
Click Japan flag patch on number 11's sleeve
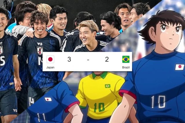[x=48, y=99]
